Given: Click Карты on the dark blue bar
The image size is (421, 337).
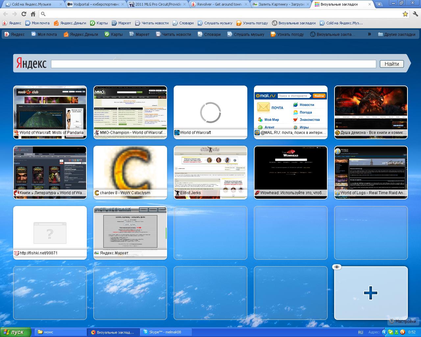Looking at the screenshot, I should click(x=113, y=34).
